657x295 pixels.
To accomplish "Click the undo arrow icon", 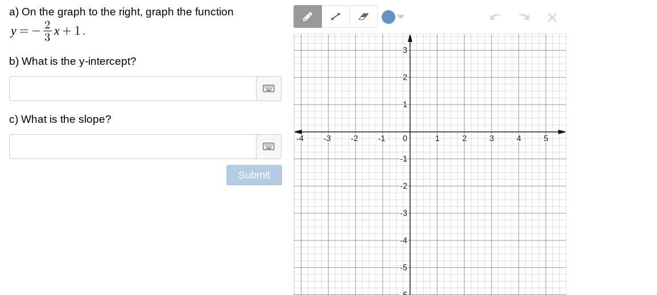I will tap(495, 17).
